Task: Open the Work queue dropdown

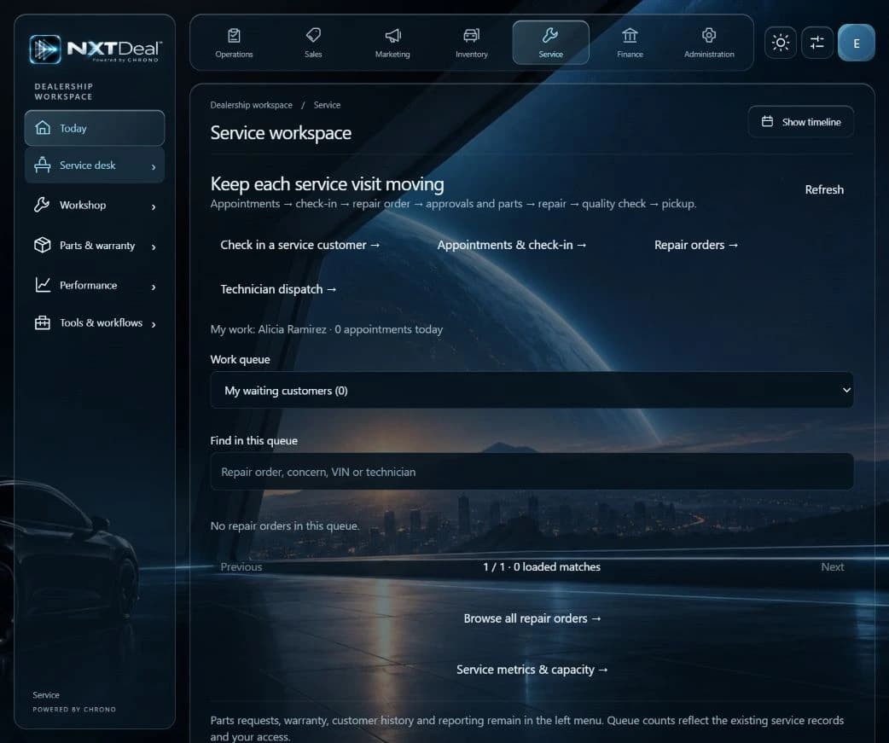Action: point(532,390)
